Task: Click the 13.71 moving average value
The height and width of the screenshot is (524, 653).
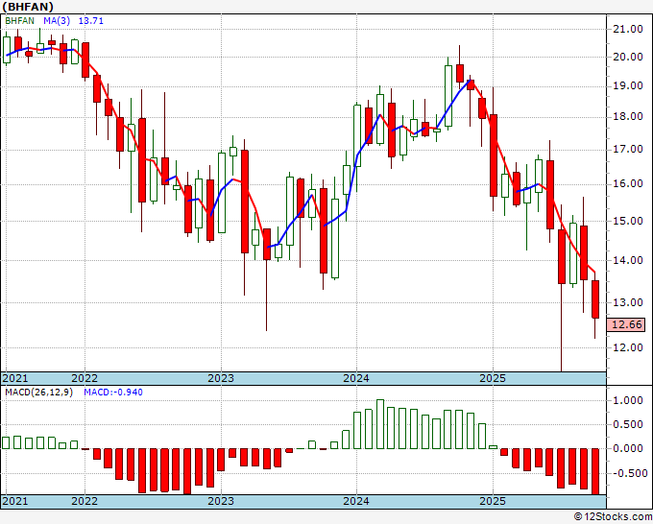Action: (91, 21)
